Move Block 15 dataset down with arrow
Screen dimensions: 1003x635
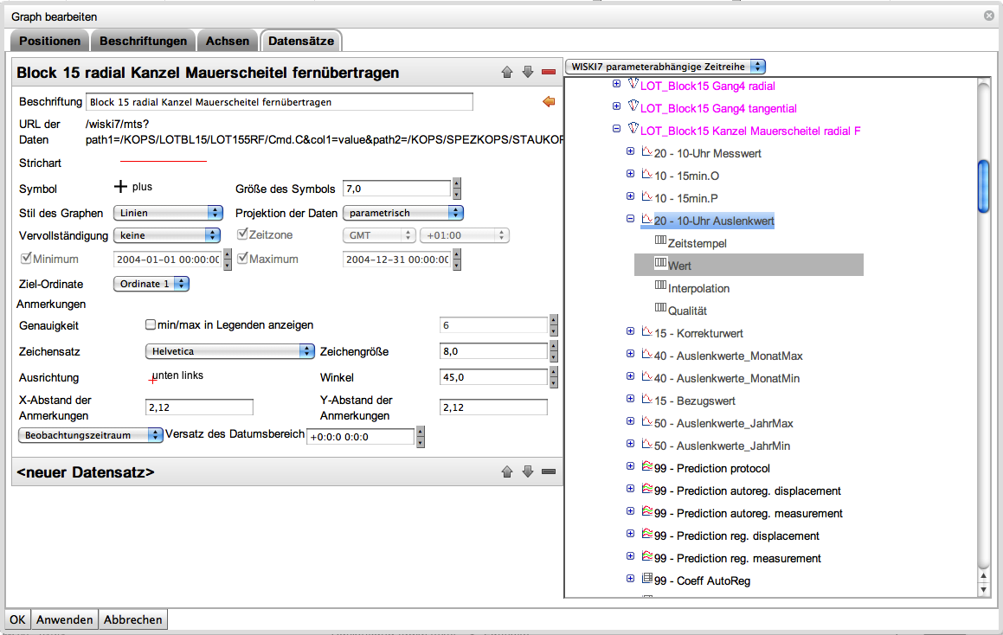pos(528,72)
